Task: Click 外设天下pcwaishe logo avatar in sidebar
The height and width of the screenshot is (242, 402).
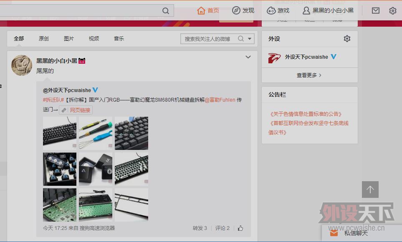Action: click(x=274, y=58)
